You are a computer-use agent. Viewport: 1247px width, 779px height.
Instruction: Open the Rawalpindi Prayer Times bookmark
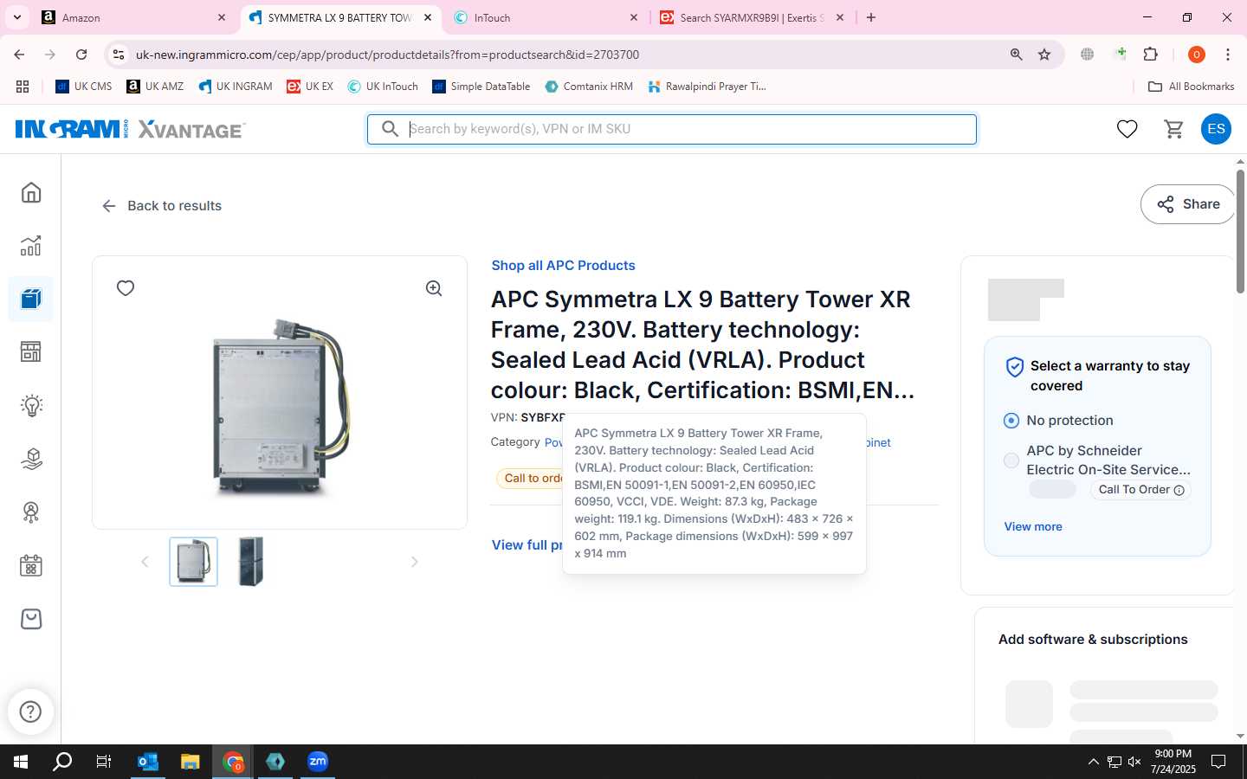707,87
